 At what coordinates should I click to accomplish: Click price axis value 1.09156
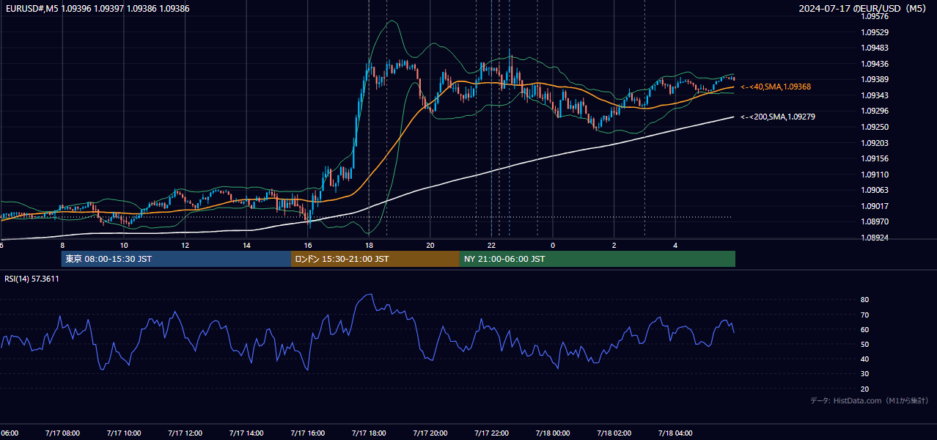(x=875, y=158)
